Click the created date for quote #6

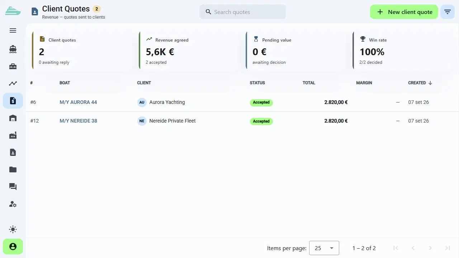[x=418, y=102]
